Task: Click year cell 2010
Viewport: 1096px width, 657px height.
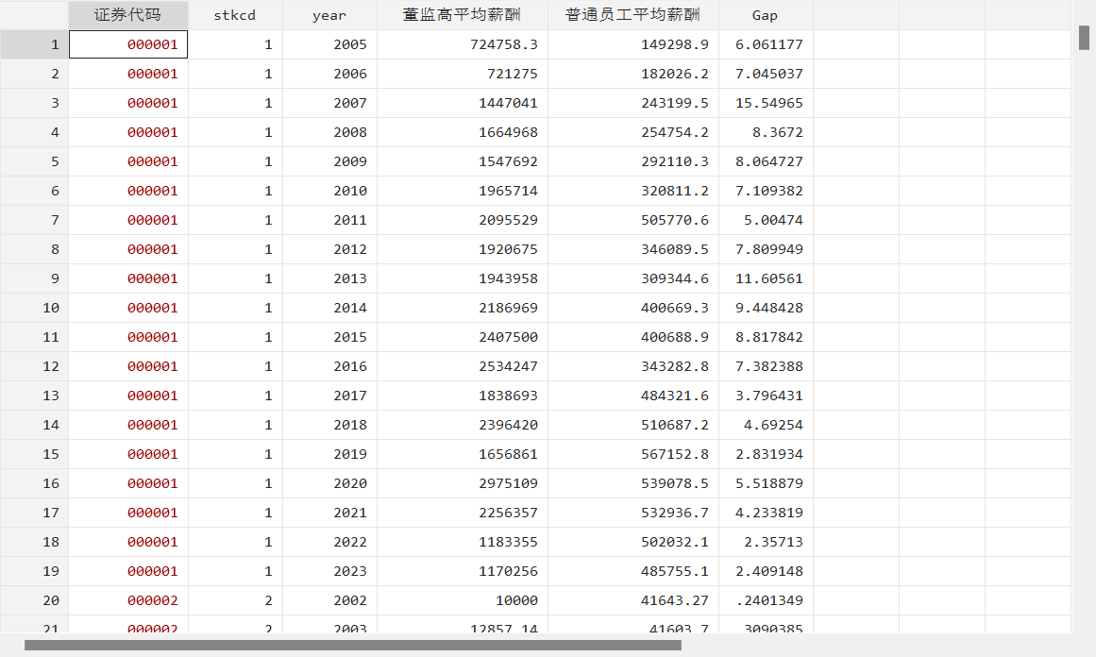Action: [x=329, y=191]
